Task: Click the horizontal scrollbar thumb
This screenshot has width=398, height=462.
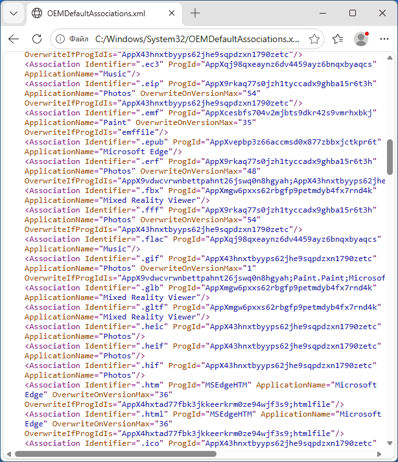Action: pos(115,454)
